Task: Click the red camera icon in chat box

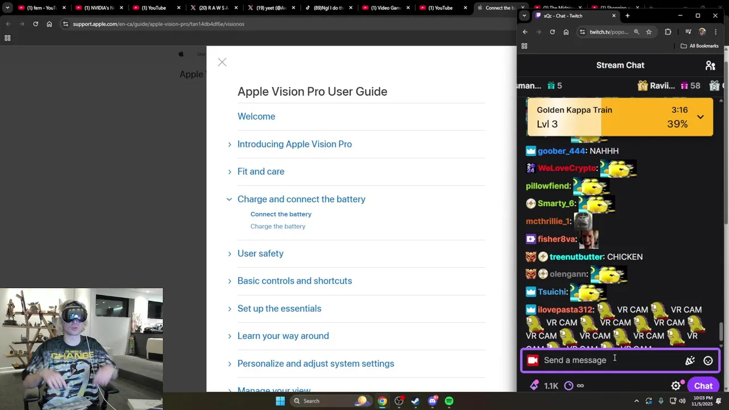Action: tap(533, 360)
